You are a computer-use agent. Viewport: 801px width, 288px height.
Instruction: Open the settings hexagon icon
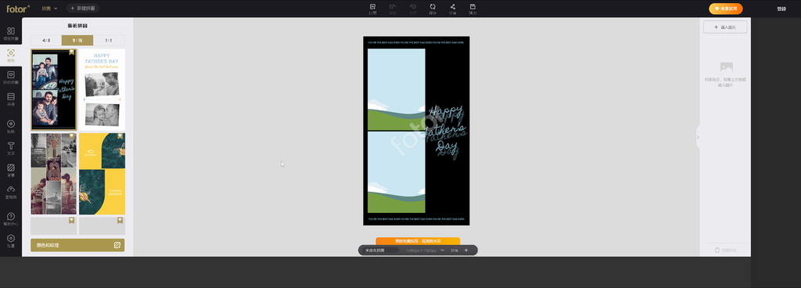tap(11, 240)
